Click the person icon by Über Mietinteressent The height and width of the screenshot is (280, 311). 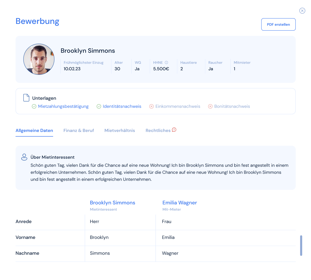pos(24,157)
